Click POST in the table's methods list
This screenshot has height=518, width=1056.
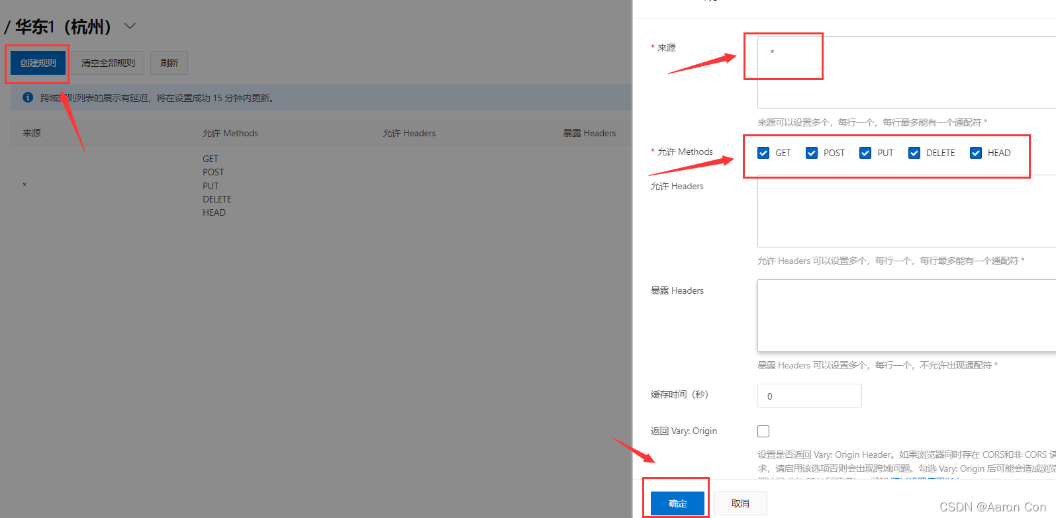(x=213, y=172)
